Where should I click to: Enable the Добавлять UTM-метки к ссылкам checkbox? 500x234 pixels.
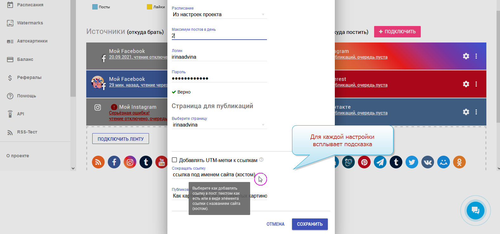pos(174,160)
